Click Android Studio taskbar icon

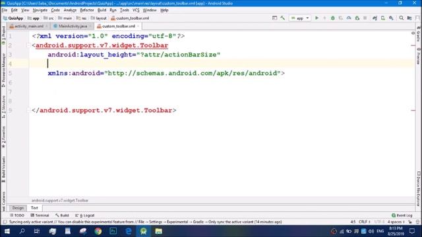coord(144,231)
